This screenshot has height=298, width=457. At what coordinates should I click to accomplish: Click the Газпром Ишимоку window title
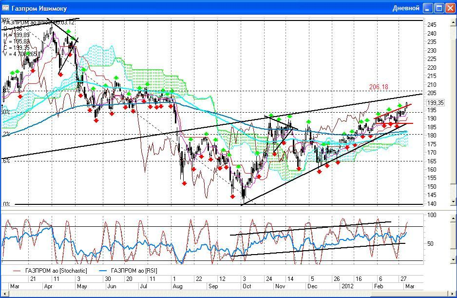pyautogui.click(x=39, y=8)
